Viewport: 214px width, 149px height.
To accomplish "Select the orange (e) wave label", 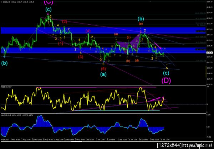I will (141, 24).
